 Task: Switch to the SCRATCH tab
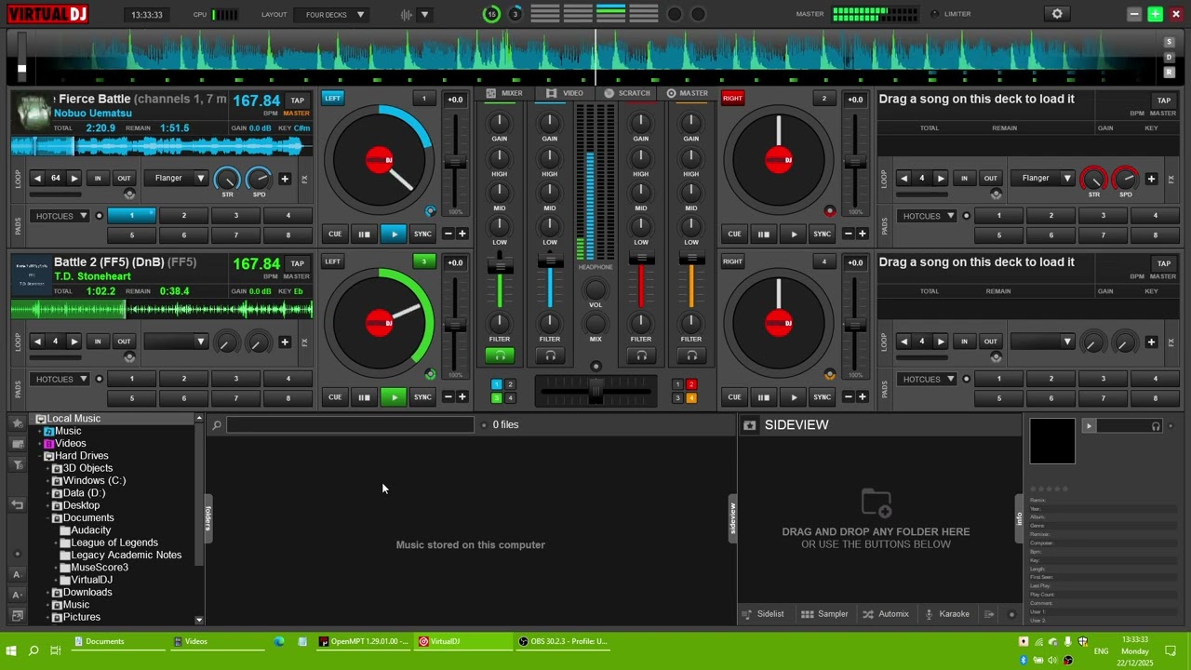click(x=627, y=93)
